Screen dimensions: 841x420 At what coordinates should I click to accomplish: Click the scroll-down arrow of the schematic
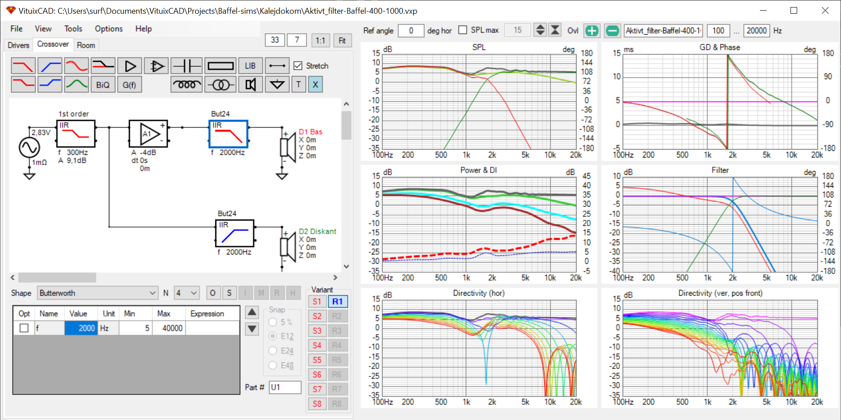click(x=347, y=266)
